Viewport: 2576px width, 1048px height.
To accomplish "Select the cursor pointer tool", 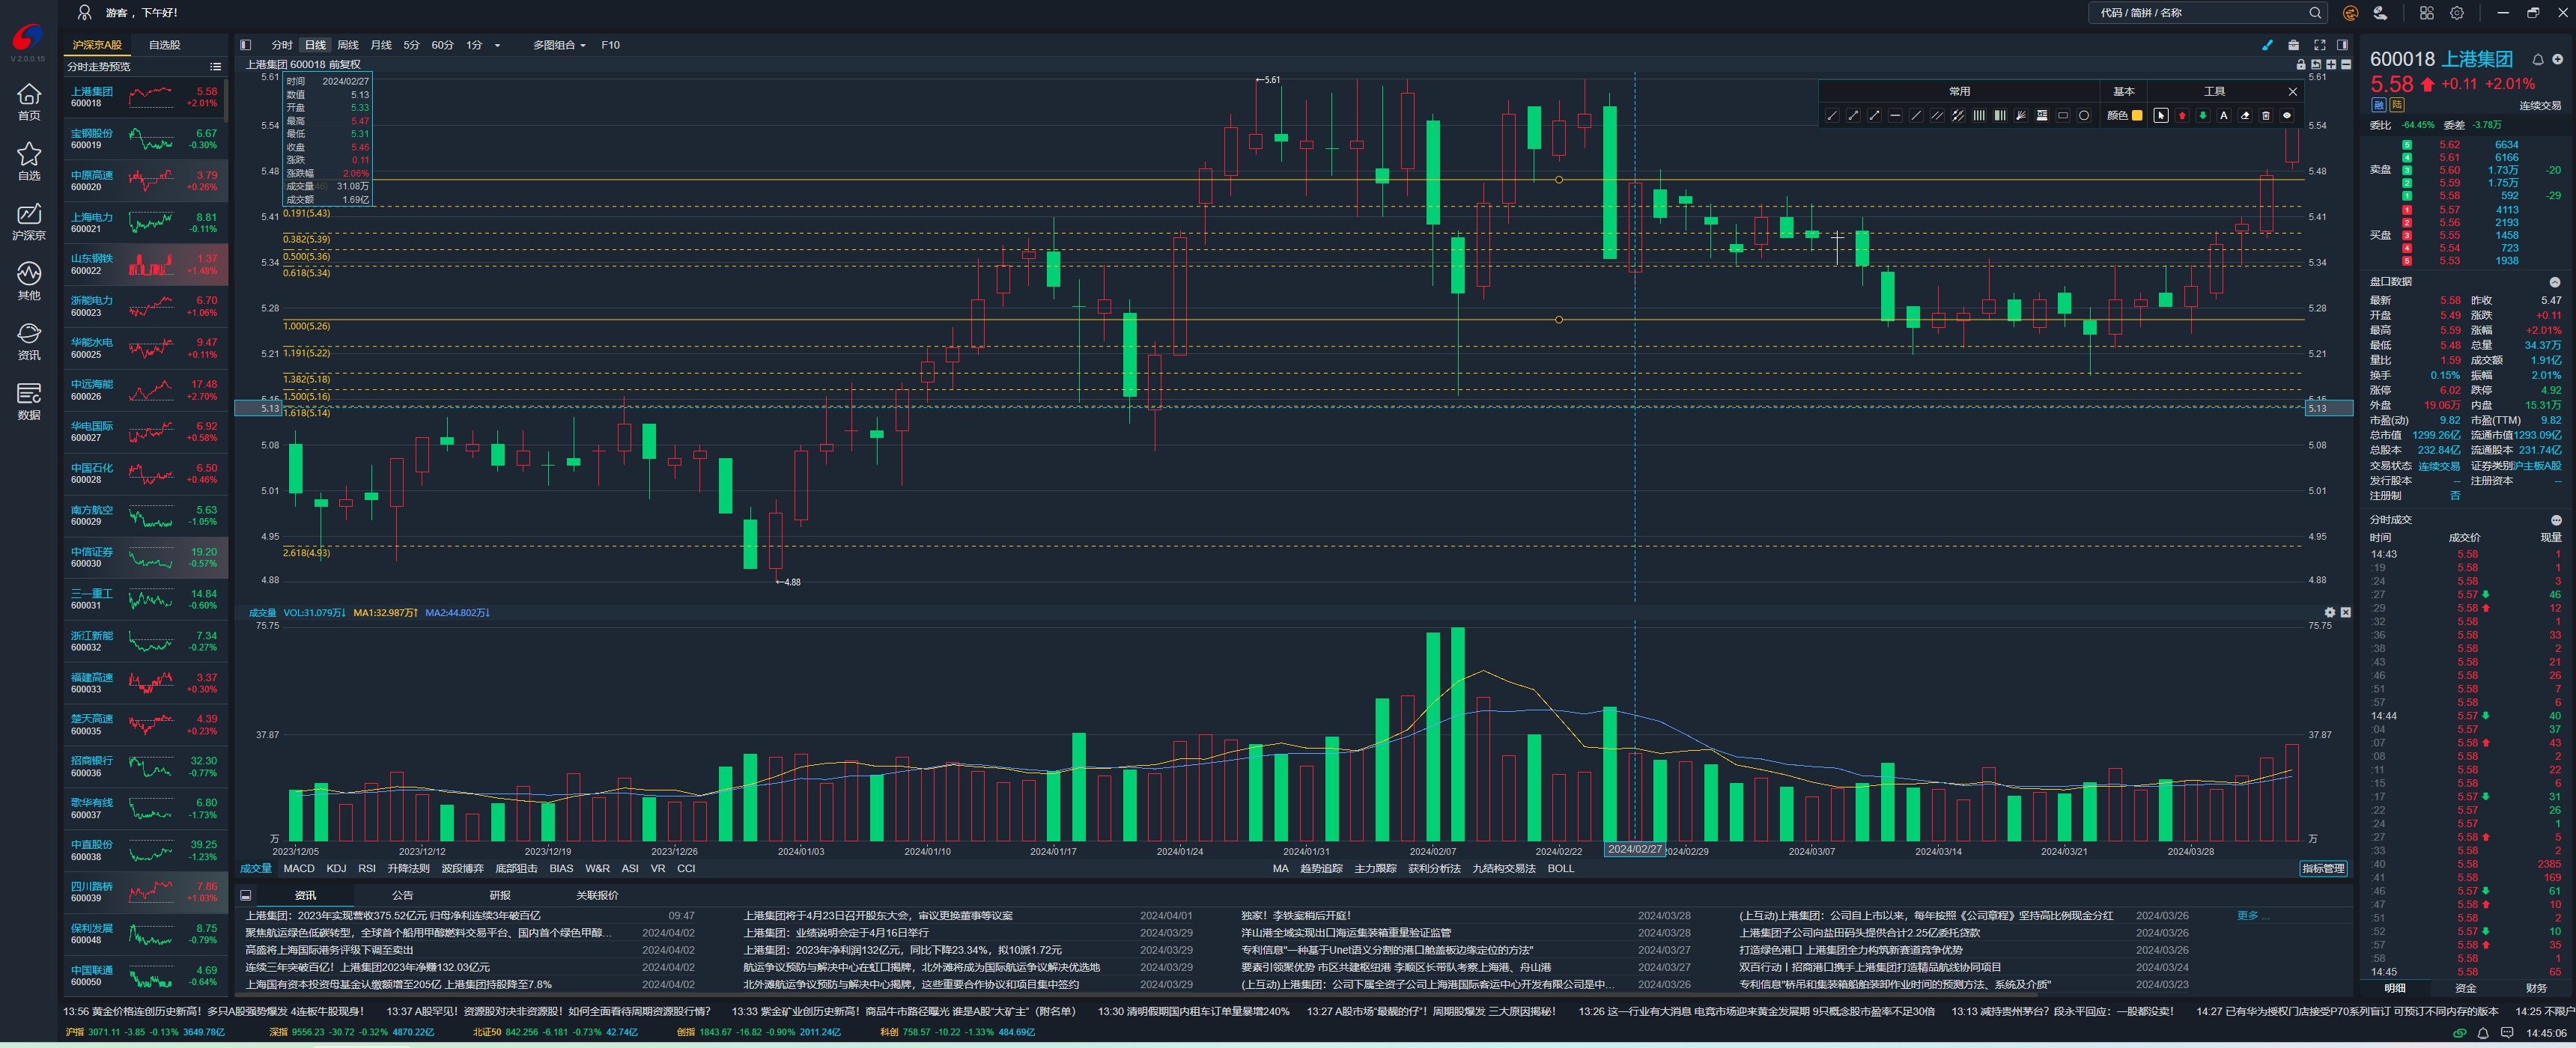I will tap(2161, 115).
